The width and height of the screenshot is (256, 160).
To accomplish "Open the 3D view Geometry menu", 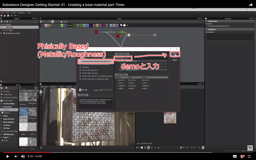I will click(x=44, y=87).
